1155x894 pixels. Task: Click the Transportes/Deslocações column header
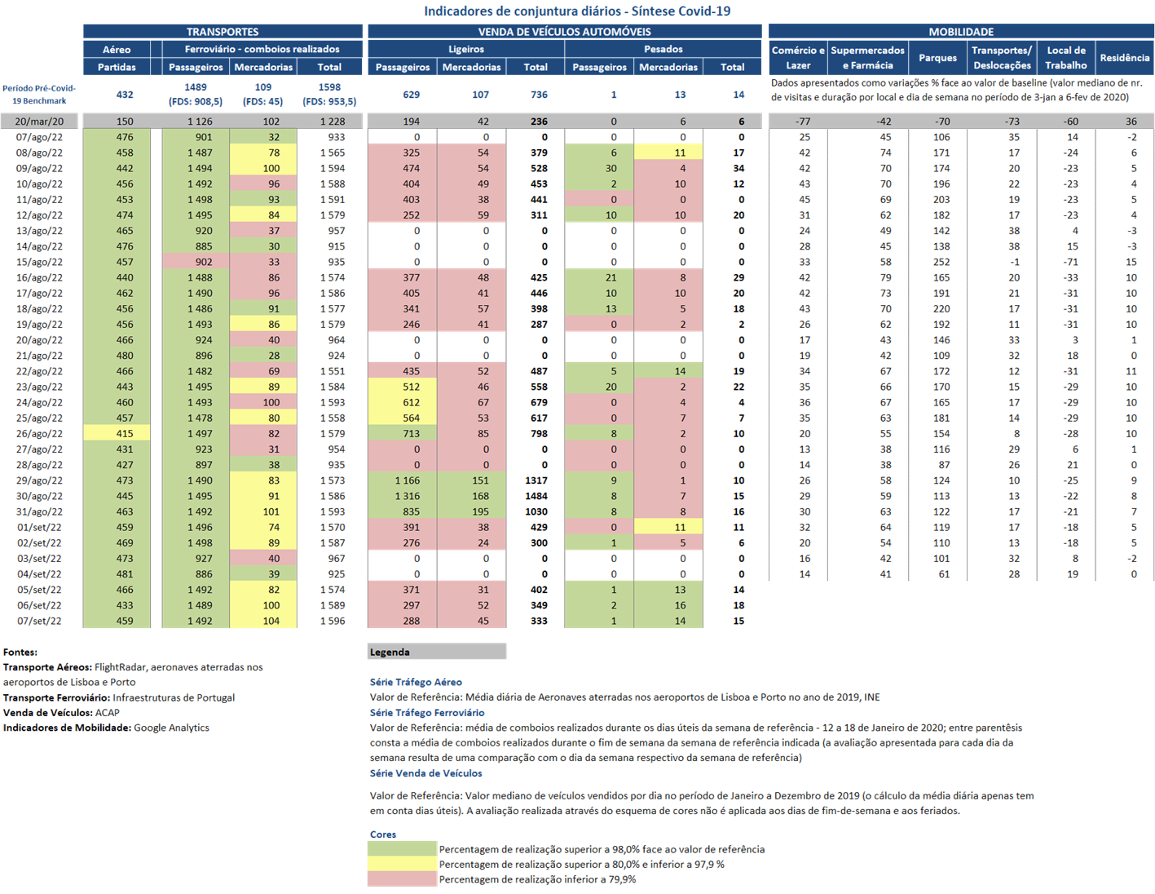[1002, 58]
